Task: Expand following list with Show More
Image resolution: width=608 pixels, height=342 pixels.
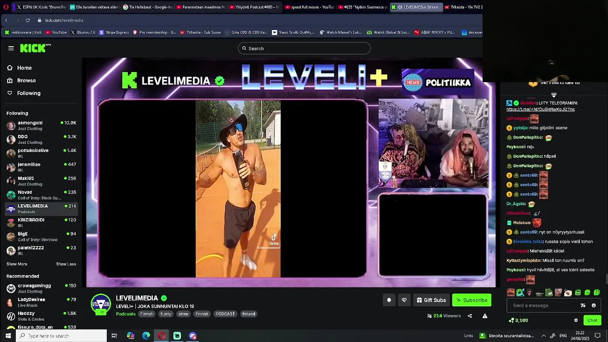Action: [x=17, y=264]
